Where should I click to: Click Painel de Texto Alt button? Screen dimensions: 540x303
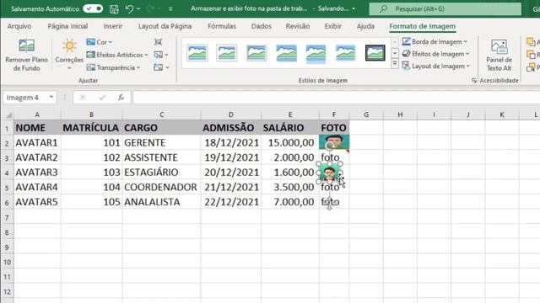(499, 55)
